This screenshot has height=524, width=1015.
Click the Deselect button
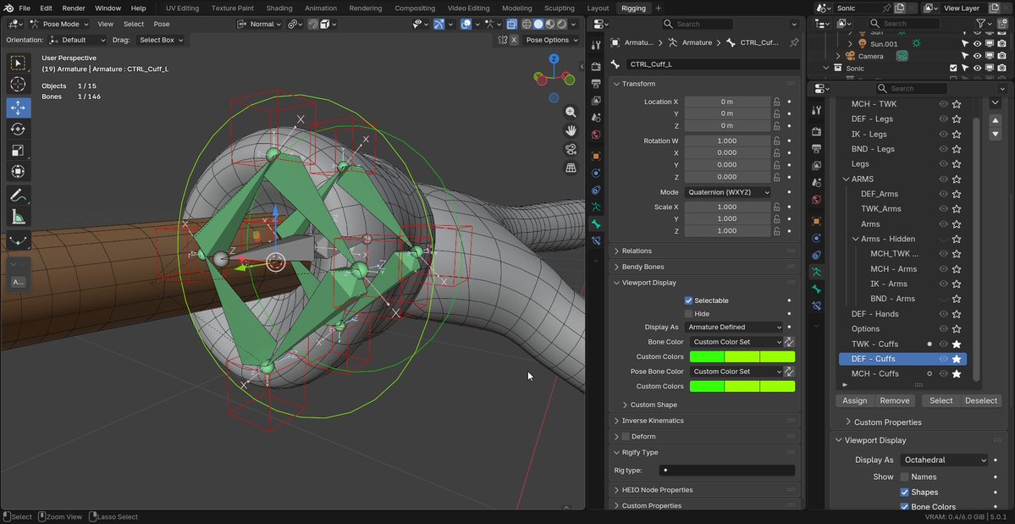980,400
